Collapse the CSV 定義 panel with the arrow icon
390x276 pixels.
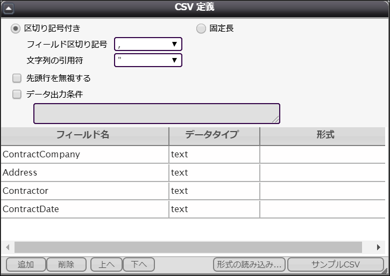pos(9,9)
